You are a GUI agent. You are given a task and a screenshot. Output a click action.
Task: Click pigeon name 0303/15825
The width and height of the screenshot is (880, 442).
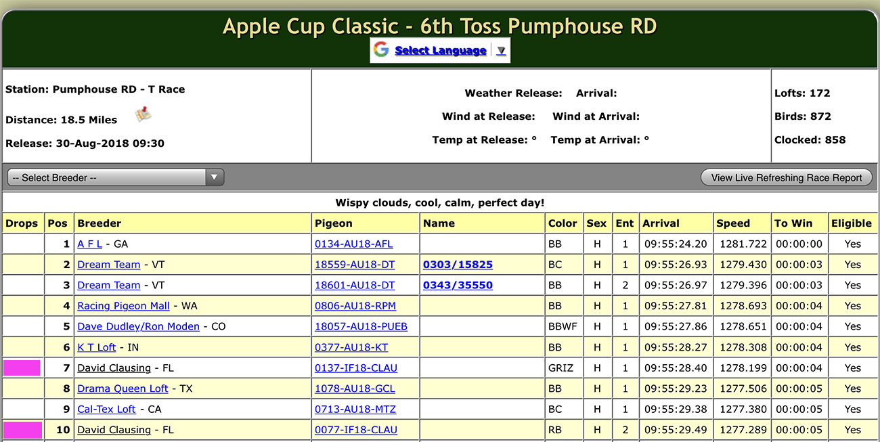pyautogui.click(x=458, y=265)
